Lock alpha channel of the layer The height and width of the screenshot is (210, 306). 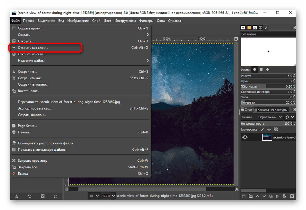(x=276, y=129)
